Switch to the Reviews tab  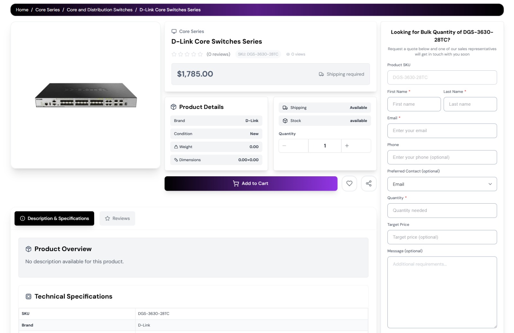(x=117, y=218)
